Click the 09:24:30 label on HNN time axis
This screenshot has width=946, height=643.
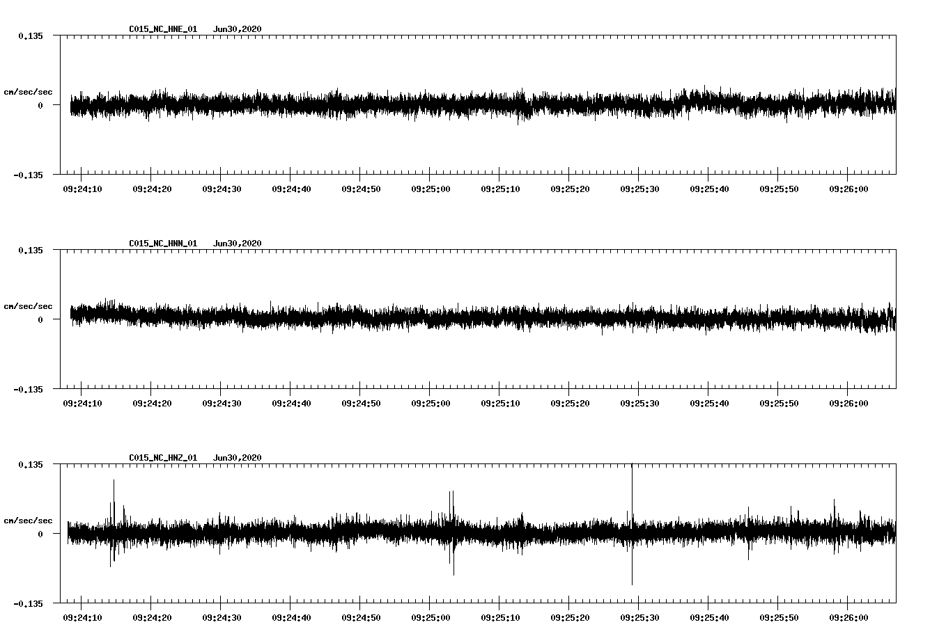[222, 403]
